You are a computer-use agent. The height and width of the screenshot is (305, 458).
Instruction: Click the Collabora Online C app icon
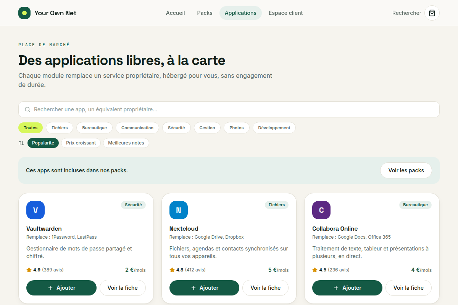coord(321,210)
